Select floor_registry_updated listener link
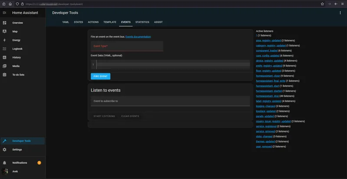347x179 pixels. pos(268,71)
